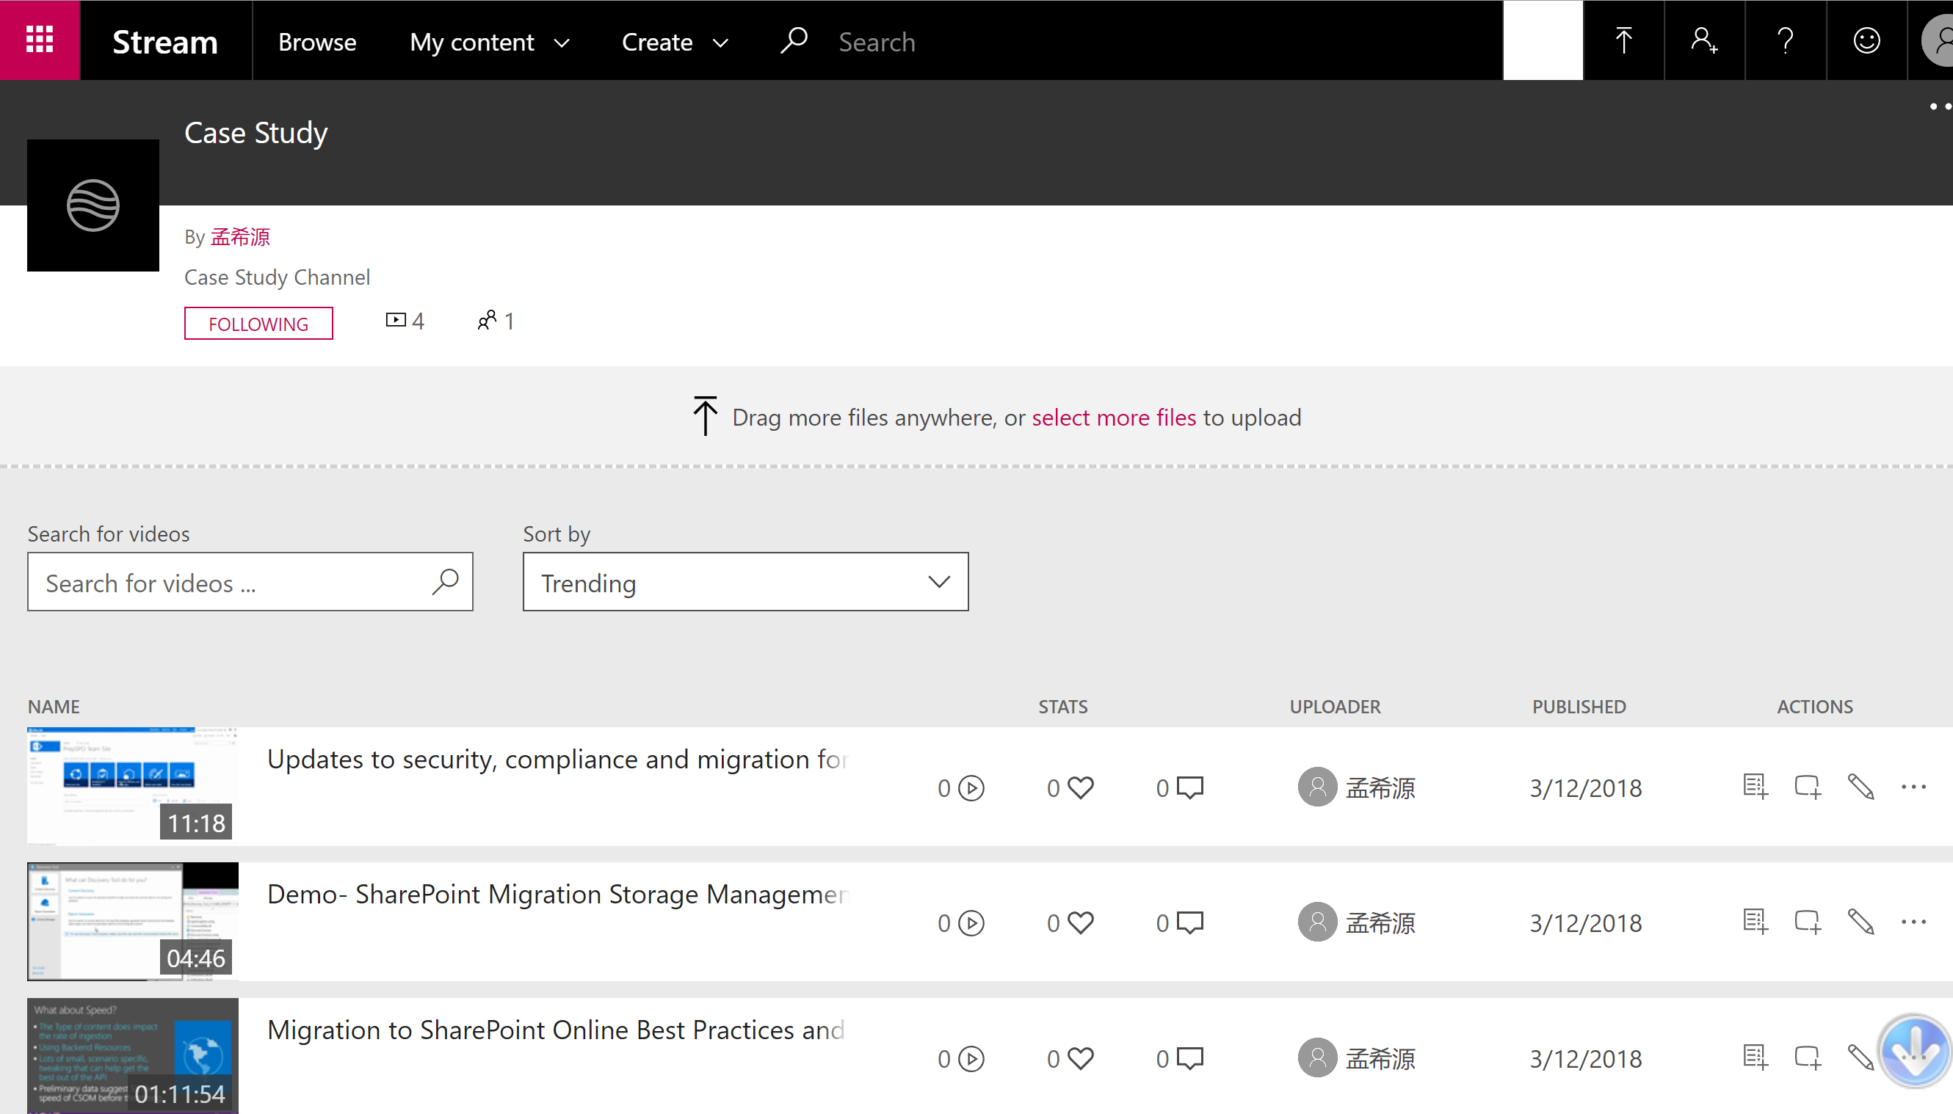The height and width of the screenshot is (1114, 1953).
Task: Open Demo- SharePoint Migration Storage video title
Action: (557, 894)
